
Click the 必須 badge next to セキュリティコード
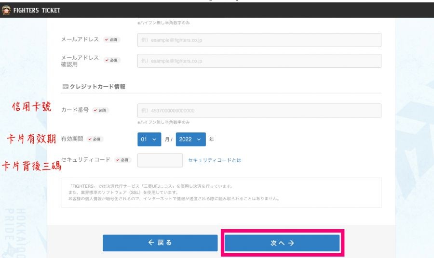click(123, 160)
